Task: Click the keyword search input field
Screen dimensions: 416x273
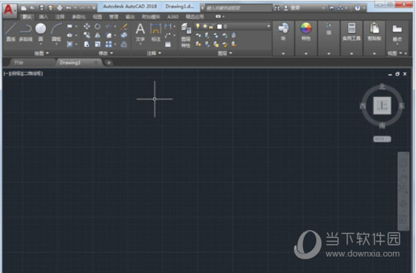Action: coord(239,8)
